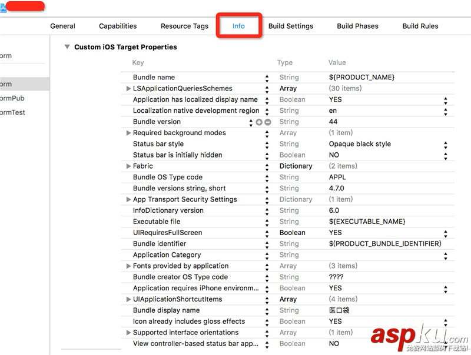Expand the Fabric dictionary row

(x=128, y=166)
